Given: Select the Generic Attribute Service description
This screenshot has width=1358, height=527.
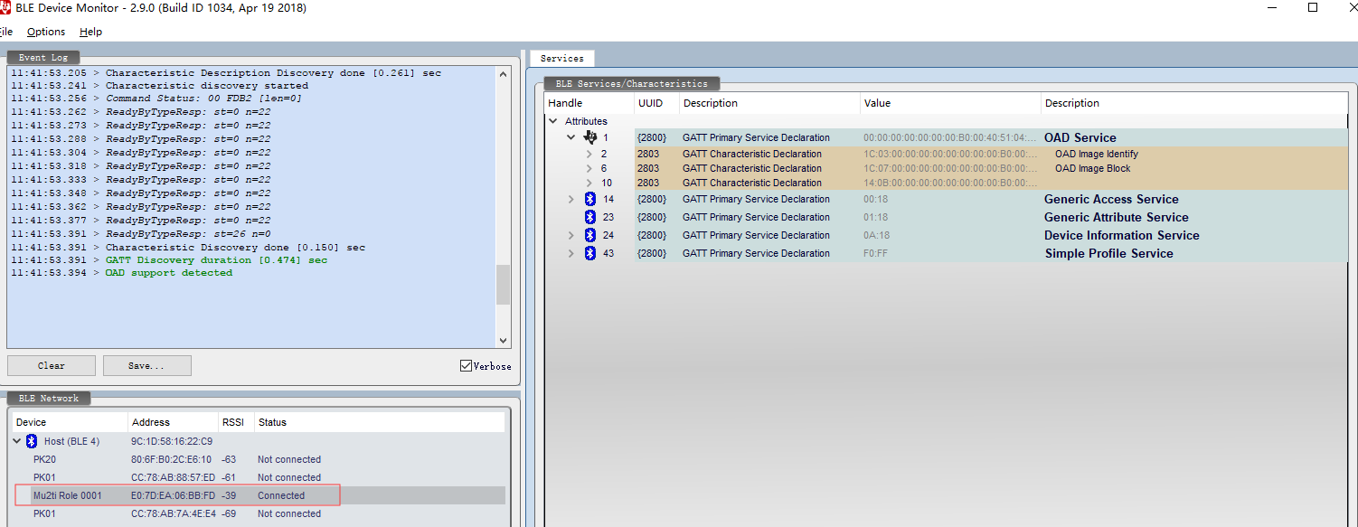Looking at the screenshot, I should point(1117,217).
